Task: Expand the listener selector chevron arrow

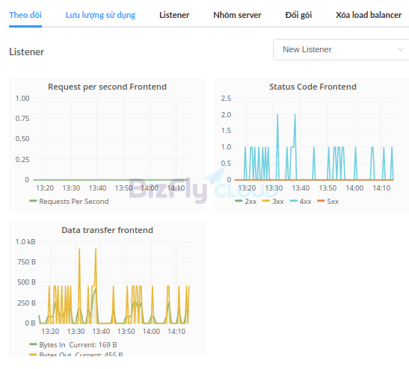Action: [x=400, y=49]
